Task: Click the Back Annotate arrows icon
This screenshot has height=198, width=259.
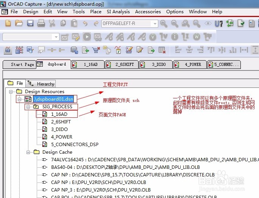Action: click(x=230, y=23)
